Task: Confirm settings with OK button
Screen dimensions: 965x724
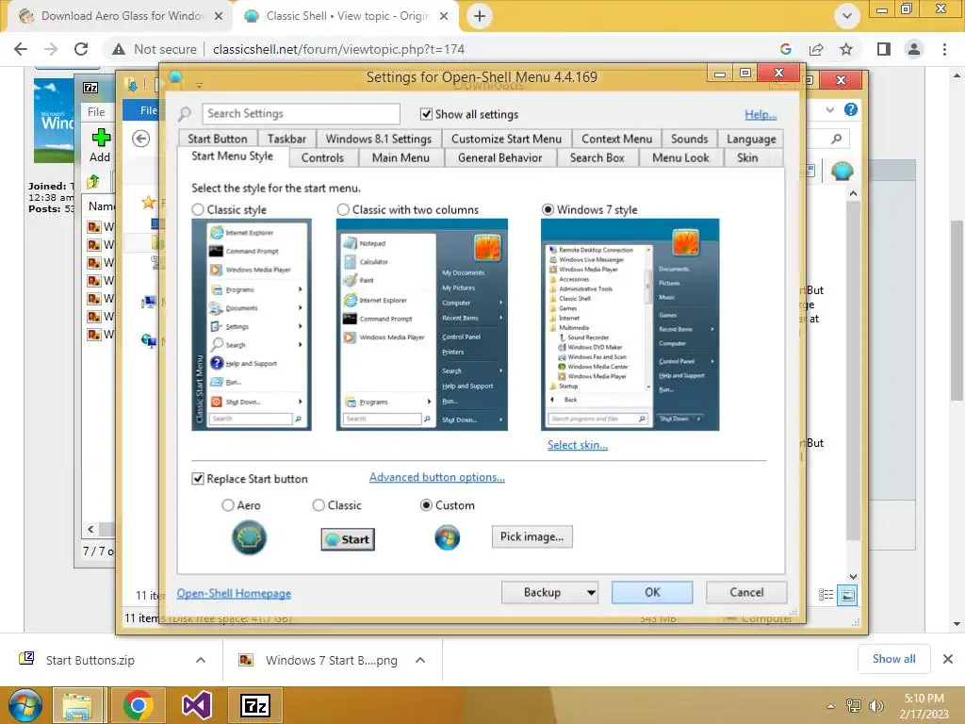Action: point(652,592)
